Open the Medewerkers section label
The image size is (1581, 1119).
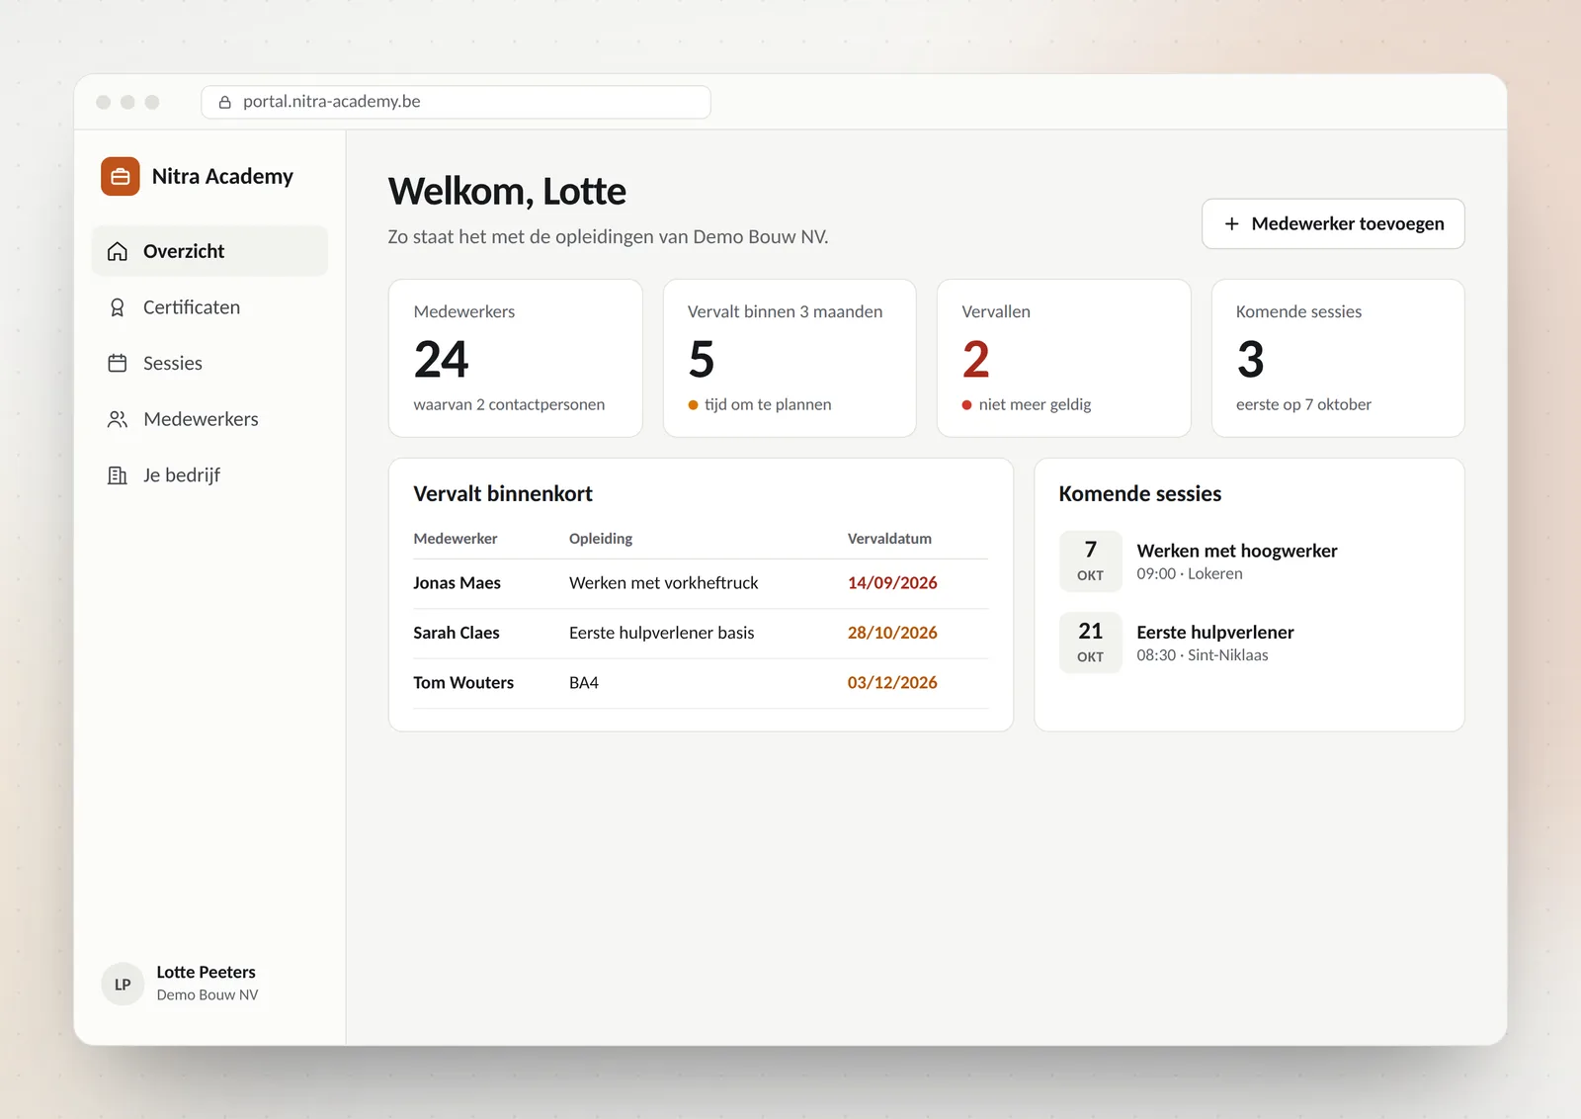201,419
